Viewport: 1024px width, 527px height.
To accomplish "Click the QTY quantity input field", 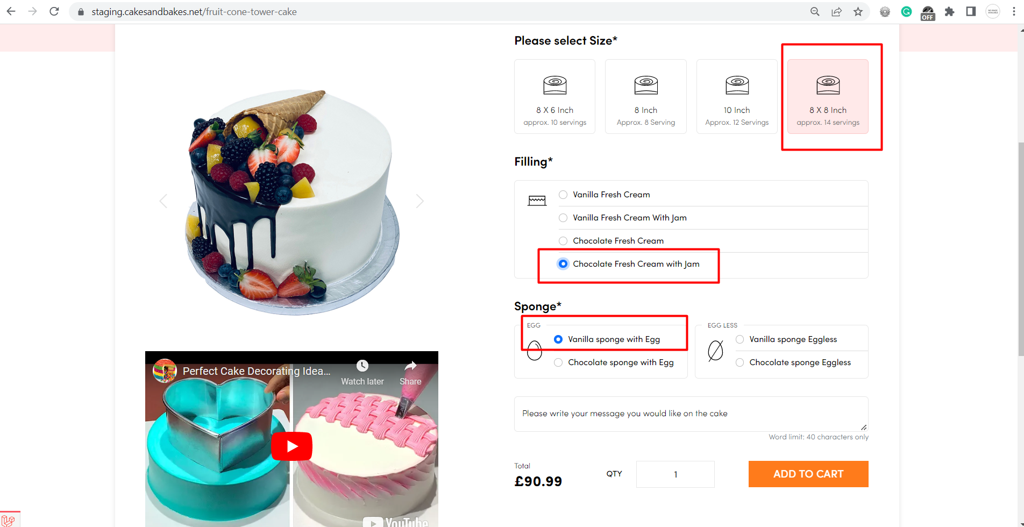I will tap(675, 474).
